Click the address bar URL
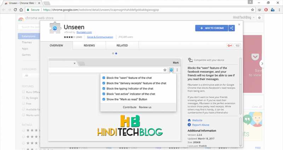The image size is (283, 150). pos(101,10)
